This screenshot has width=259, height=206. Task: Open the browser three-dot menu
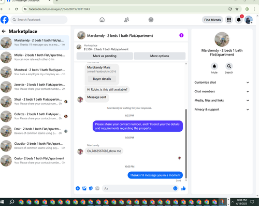pos(254,9)
